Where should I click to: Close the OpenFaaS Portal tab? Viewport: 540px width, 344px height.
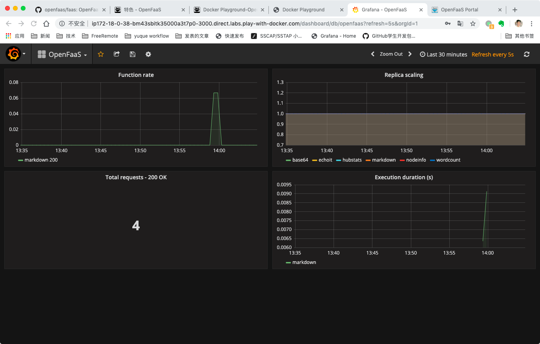(x=500, y=10)
